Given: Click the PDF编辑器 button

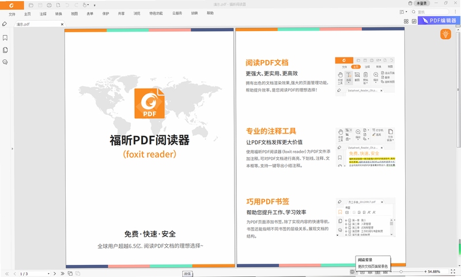Looking at the screenshot, I should click(439, 21).
